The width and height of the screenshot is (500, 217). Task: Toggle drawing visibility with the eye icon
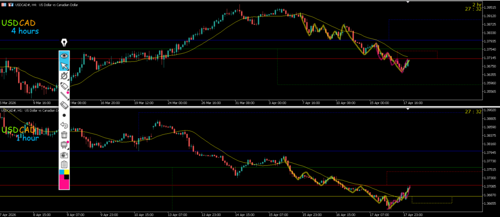[x=64, y=55]
